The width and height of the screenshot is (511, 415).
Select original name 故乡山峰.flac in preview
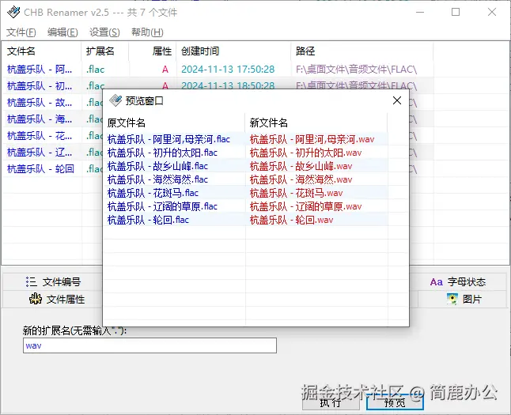[157, 166]
